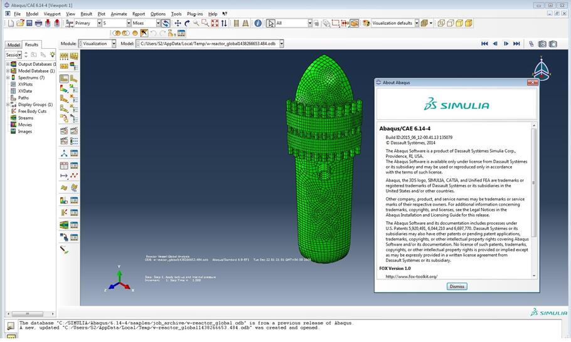Image resolution: width=571 pixels, height=342 pixels.
Task: Step to previous frame
Action: coord(495,44)
